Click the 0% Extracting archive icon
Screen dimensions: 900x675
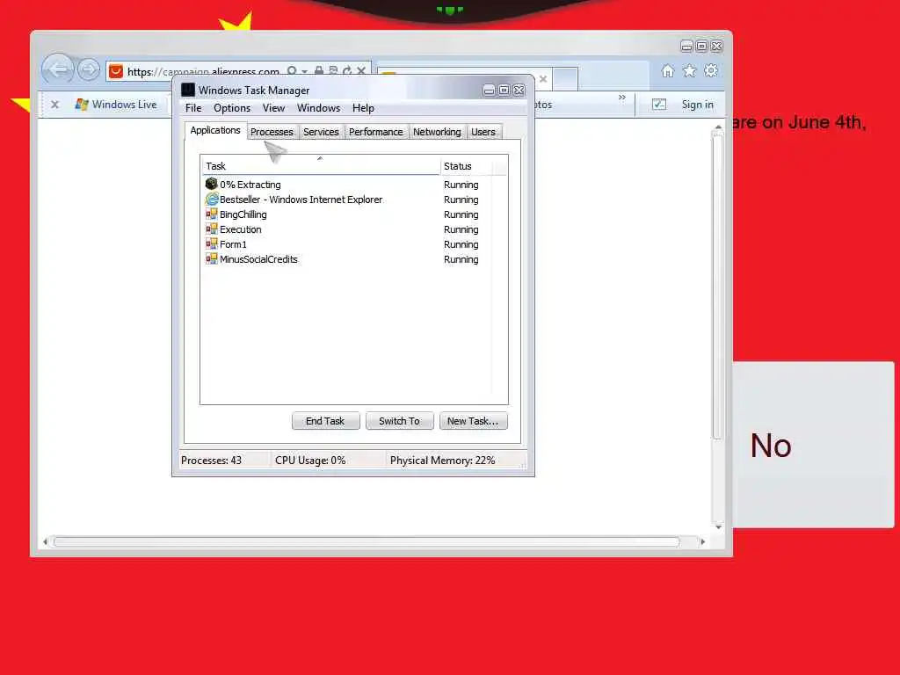(x=211, y=184)
